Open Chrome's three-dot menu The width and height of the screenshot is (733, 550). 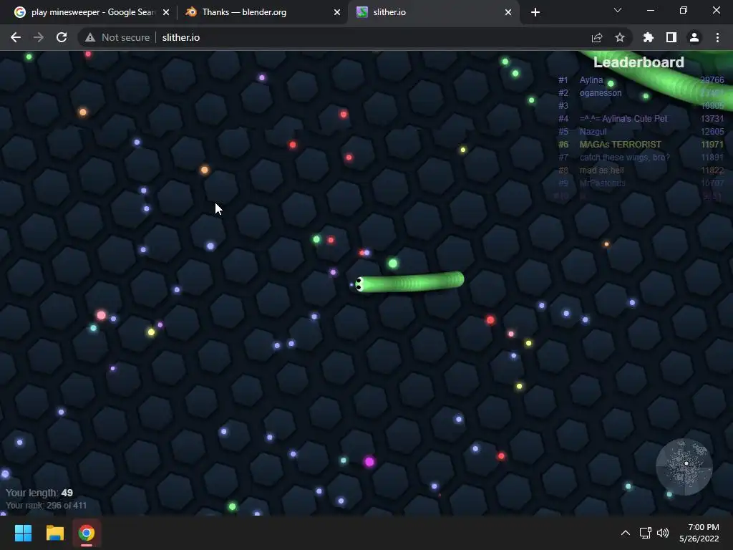[x=717, y=37]
